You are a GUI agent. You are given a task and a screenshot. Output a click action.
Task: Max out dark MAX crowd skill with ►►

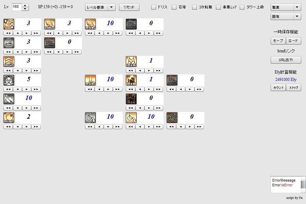158,108
